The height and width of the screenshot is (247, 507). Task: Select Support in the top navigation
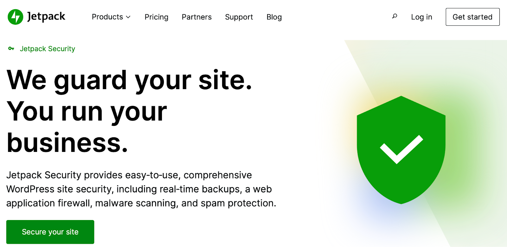click(x=239, y=17)
